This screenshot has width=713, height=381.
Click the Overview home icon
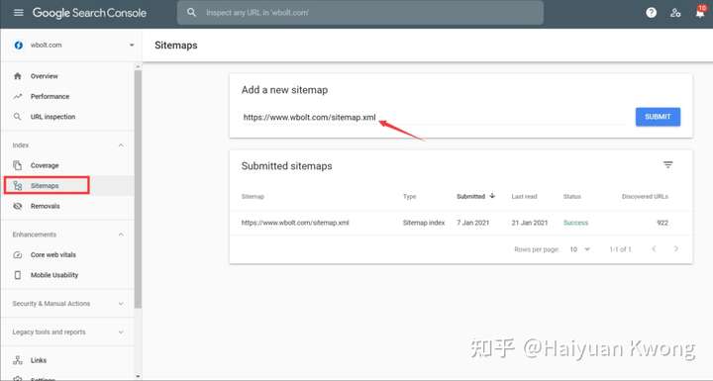click(x=17, y=76)
